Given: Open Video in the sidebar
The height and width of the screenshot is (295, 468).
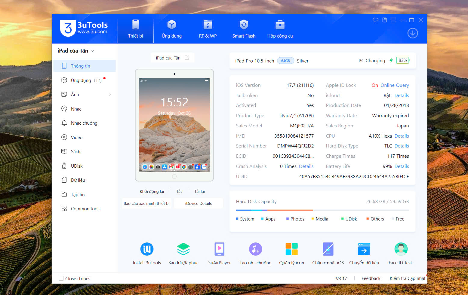Looking at the screenshot, I should point(85,137).
